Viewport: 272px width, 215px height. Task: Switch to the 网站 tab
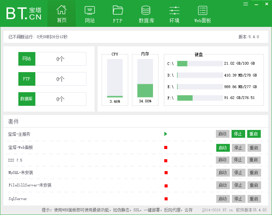click(90, 14)
